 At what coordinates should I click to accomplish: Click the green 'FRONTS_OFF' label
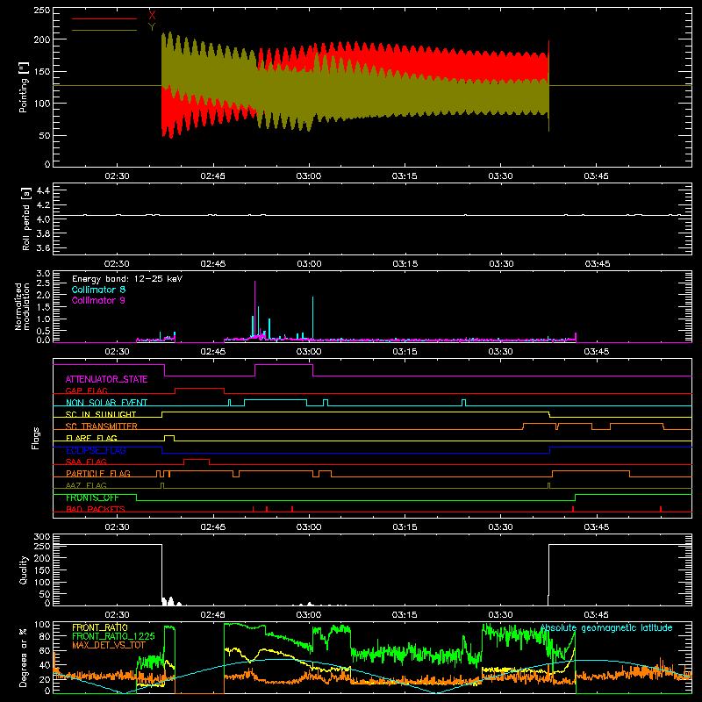(x=92, y=498)
